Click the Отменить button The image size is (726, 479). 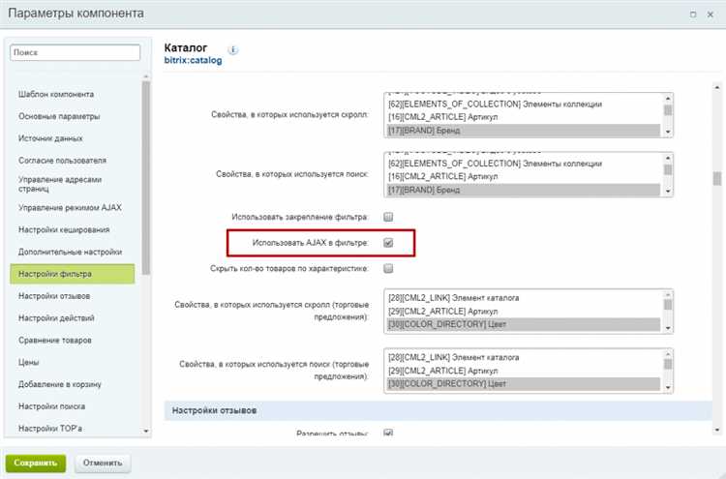coord(103,463)
